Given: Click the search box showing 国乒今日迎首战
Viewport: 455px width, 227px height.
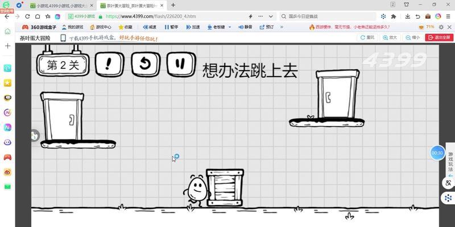Looking at the screenshot, I should (328, 16).
